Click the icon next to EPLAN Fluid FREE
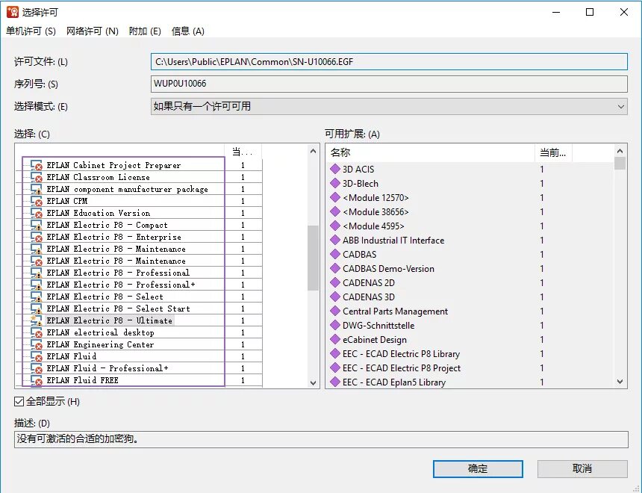Viewport: 642px width, 493px height. click(x=37, y=380)
